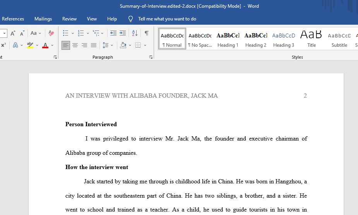
Task: Clear all formatting with the eraser icon
Action: 51,33
